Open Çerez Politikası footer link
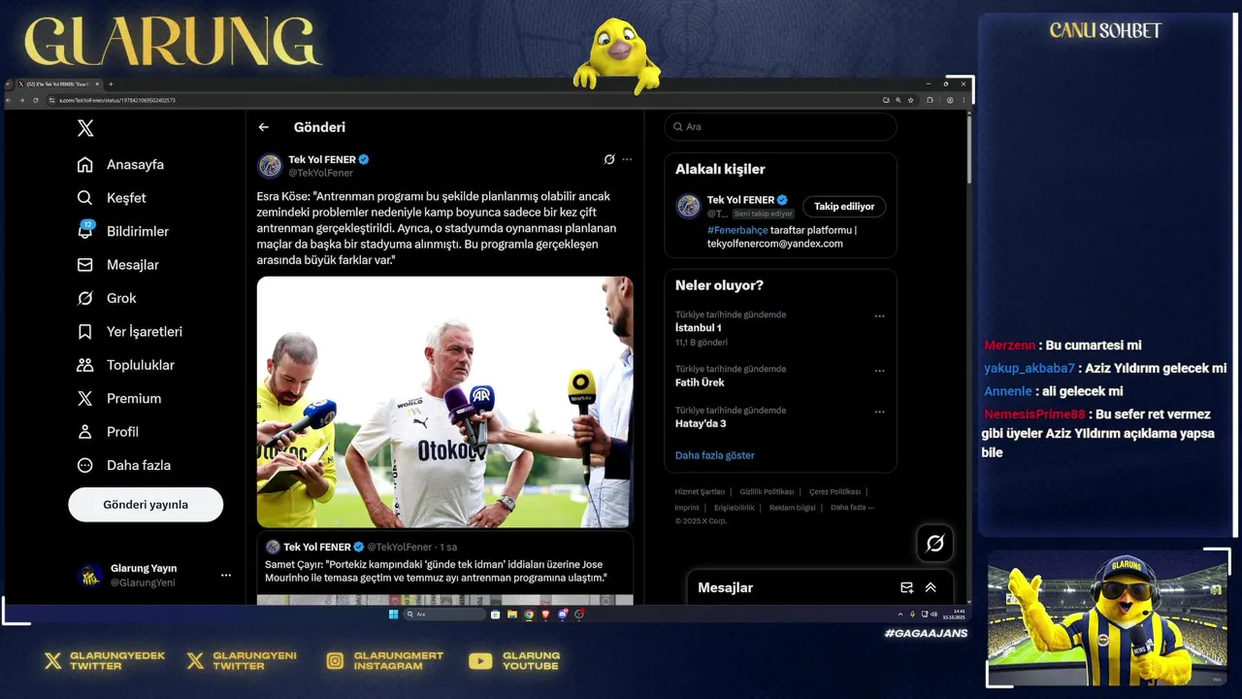The width and height of the screenshot is (1242, 699). coord(833,492)
